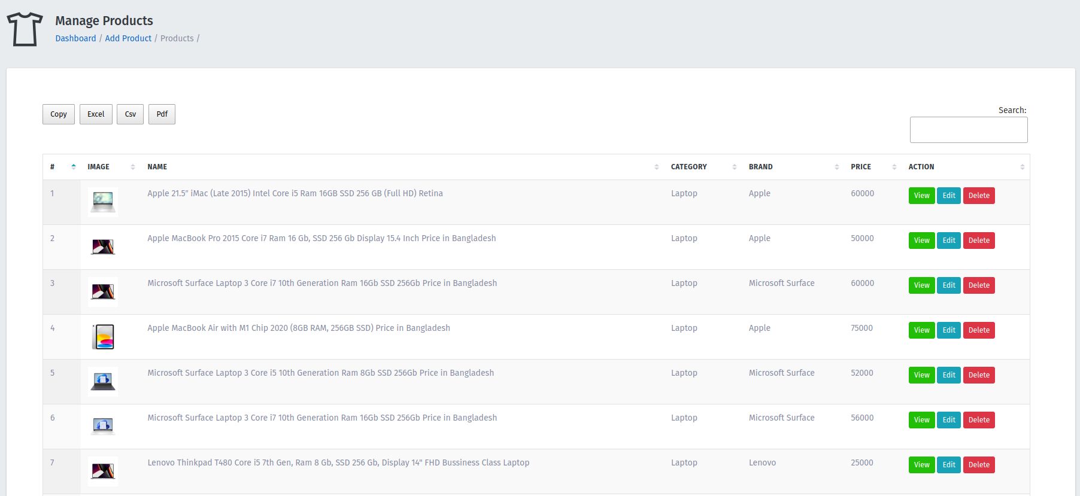
Task: Focus the Search input field
Action: (x=968, y=130)
